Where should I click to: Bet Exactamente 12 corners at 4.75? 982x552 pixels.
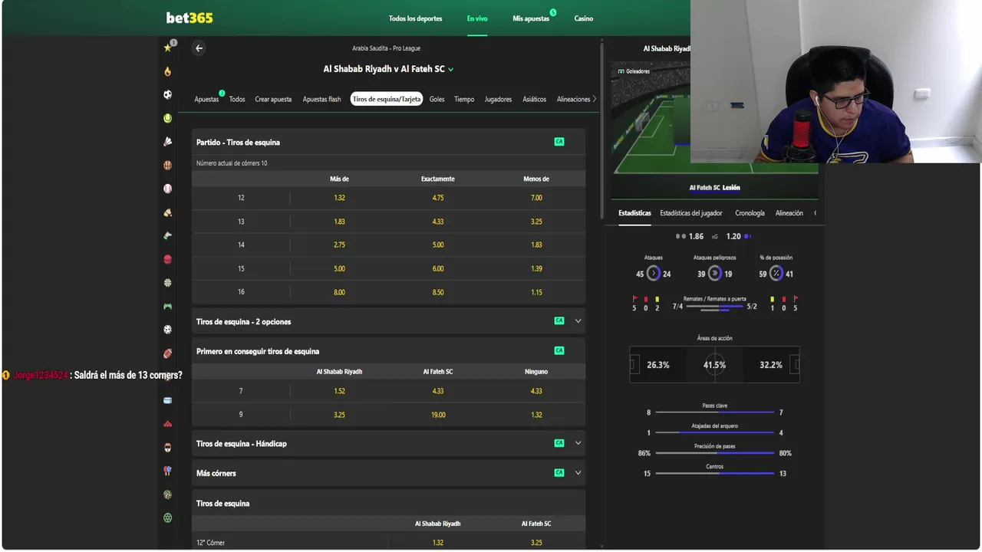coord(438,198)
